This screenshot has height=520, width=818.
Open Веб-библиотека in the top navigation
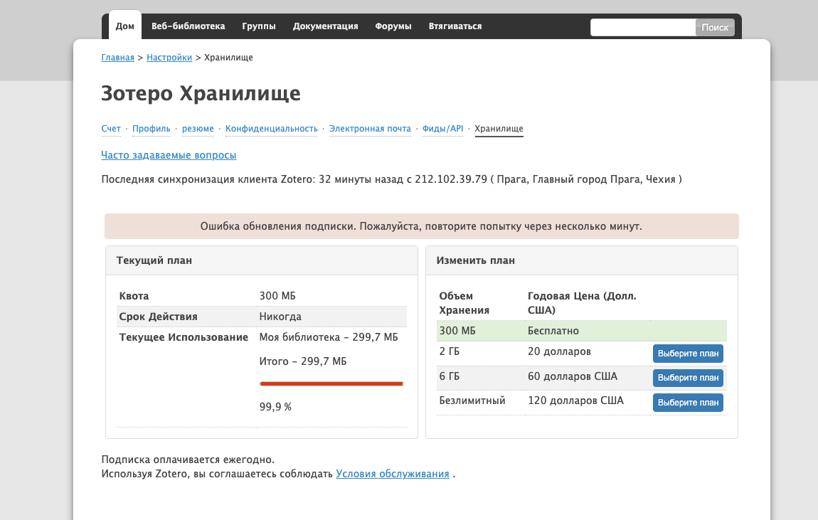tap(188, 26)
